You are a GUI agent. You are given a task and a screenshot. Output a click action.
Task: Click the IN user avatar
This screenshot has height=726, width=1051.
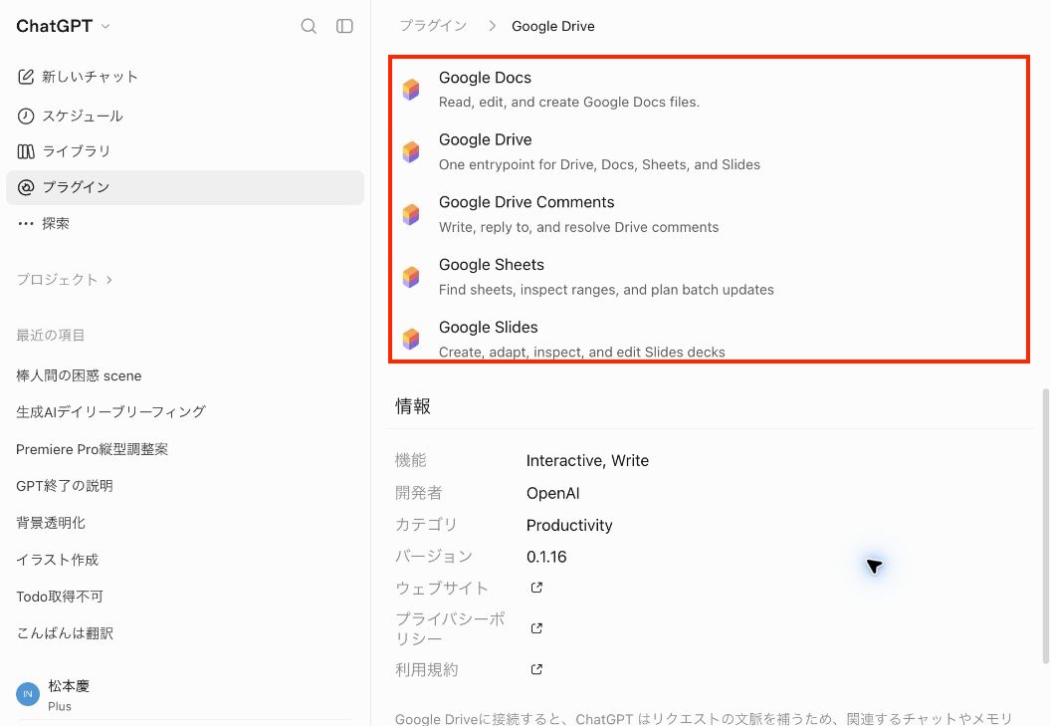tap(28, 694)
